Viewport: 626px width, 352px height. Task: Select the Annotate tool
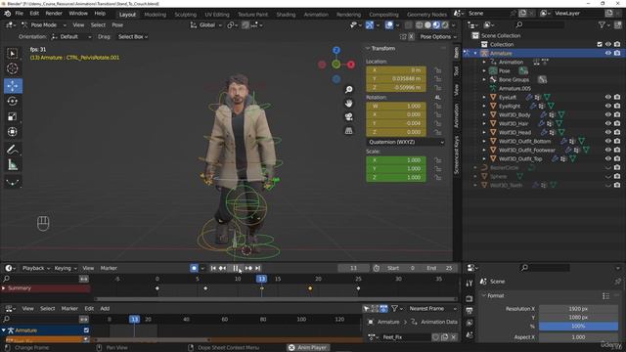pyautogui.click(x=13, y=150)
